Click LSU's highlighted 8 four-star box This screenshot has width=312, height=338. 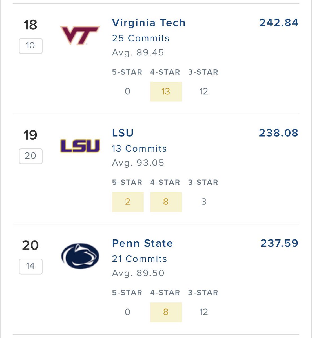coord(166,202)
